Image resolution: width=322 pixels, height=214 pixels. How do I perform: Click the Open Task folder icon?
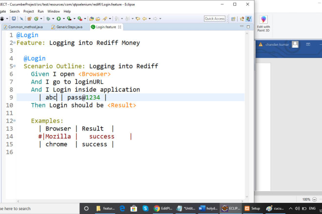point(98,19)
